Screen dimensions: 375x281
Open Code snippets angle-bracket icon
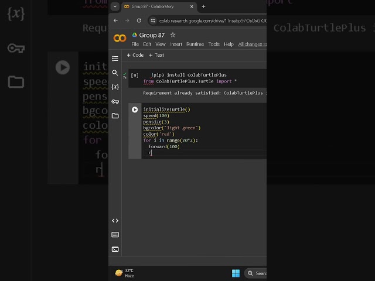tap(115, 221)
